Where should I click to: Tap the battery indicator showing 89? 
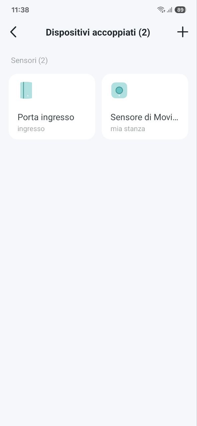coord(180,10)
